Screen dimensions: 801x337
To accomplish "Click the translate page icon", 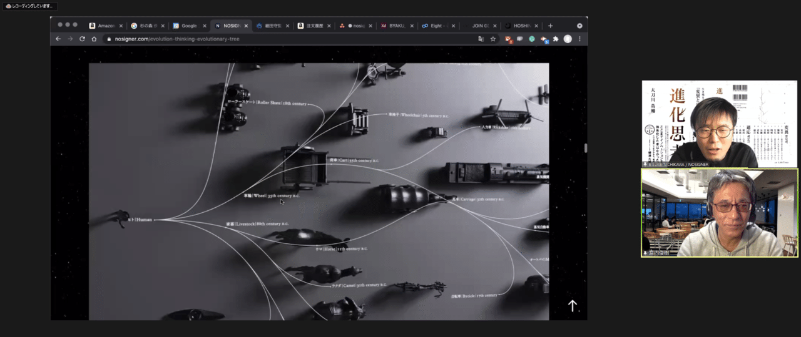I will coord(481,39).
